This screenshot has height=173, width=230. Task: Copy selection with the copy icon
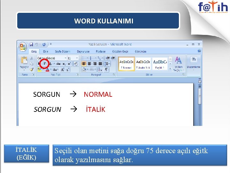click(32, 64)
